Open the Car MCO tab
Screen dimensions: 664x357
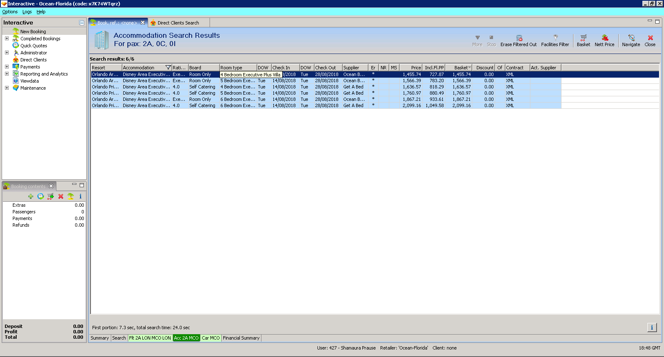click(211, 338)
